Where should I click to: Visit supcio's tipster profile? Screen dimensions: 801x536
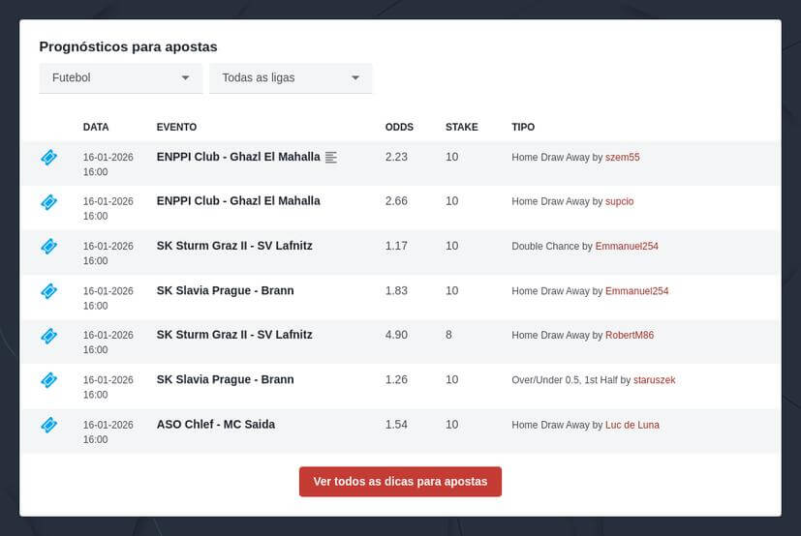619,202
